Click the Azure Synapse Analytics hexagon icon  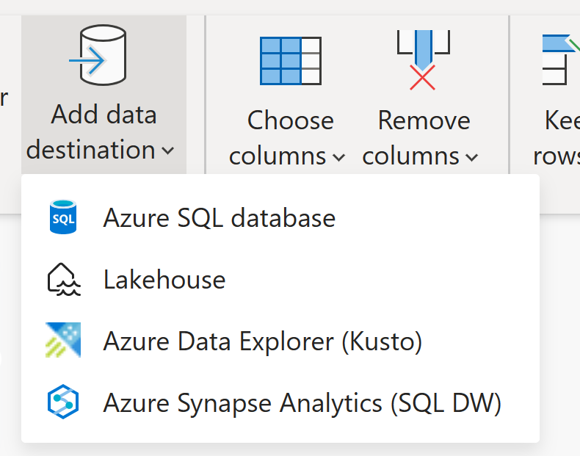click(63, 402)
